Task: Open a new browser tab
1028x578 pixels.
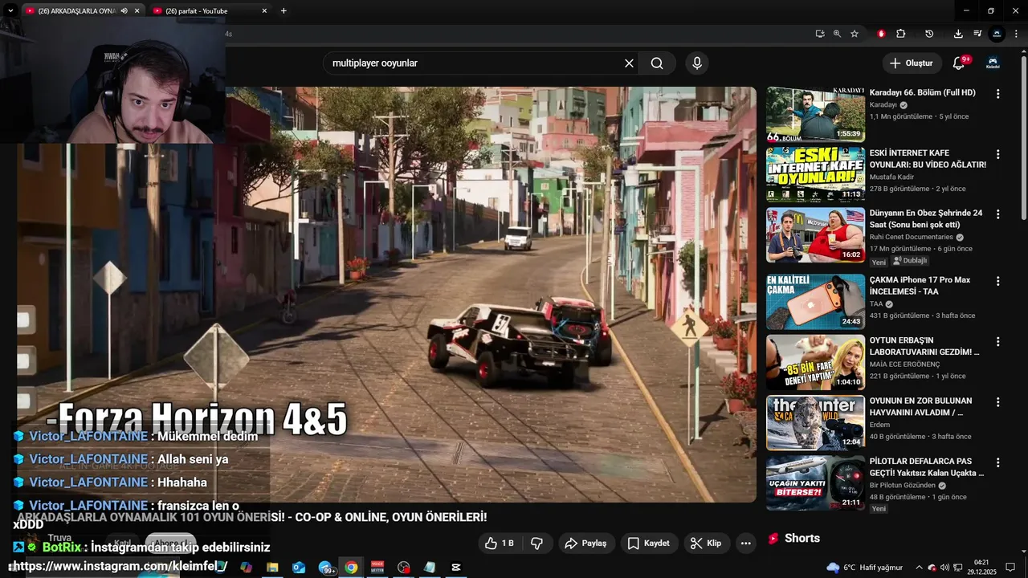Action: tap(284, 10)
